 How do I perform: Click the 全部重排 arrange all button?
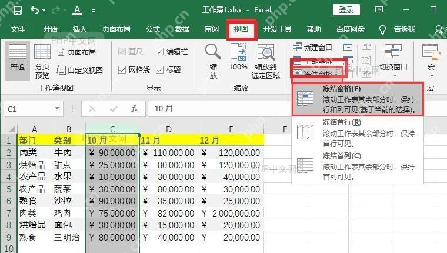(x=312, y=61)
